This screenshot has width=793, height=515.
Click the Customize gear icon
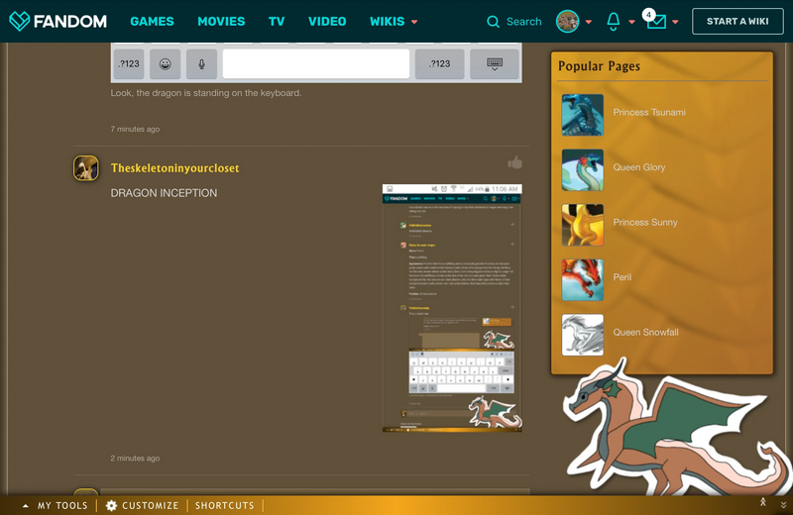point(111,505)
